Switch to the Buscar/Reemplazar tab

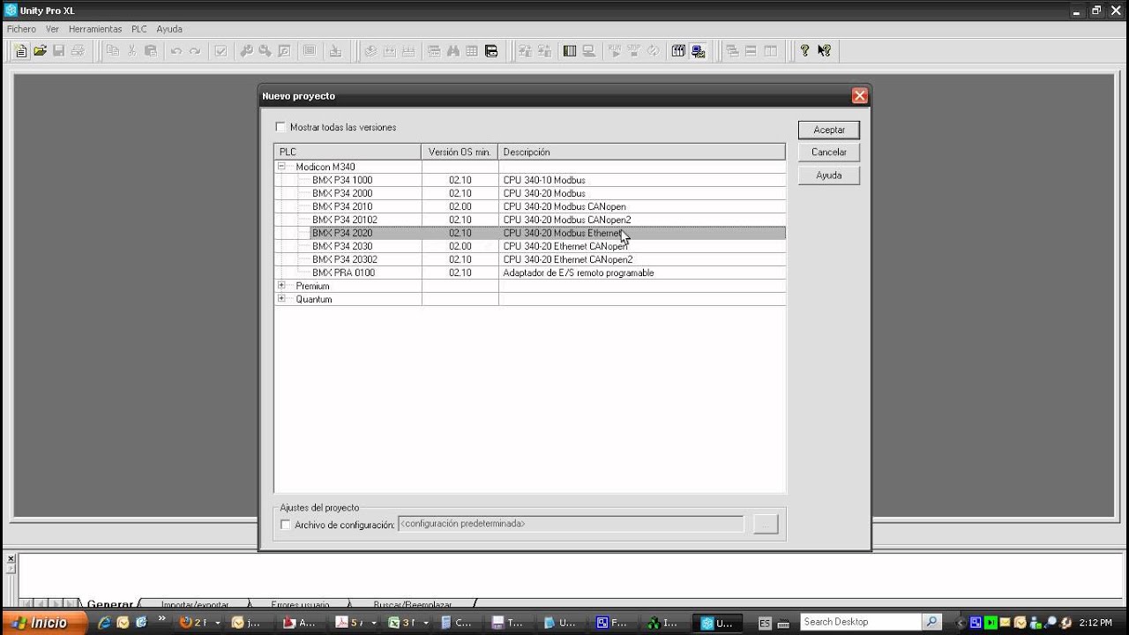tap(412, 605)
